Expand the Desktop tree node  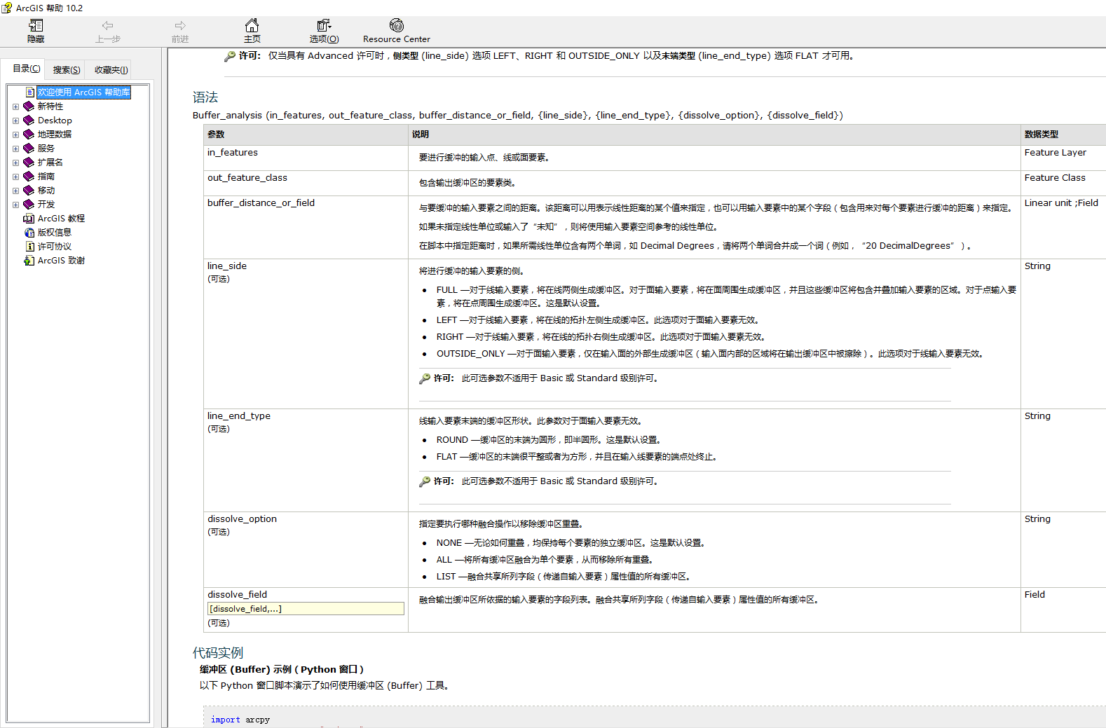[x=15, y=121]
